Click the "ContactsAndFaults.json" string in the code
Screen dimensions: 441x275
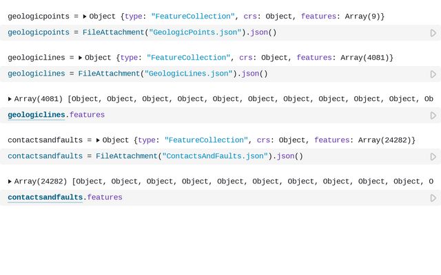pos(214,156)
